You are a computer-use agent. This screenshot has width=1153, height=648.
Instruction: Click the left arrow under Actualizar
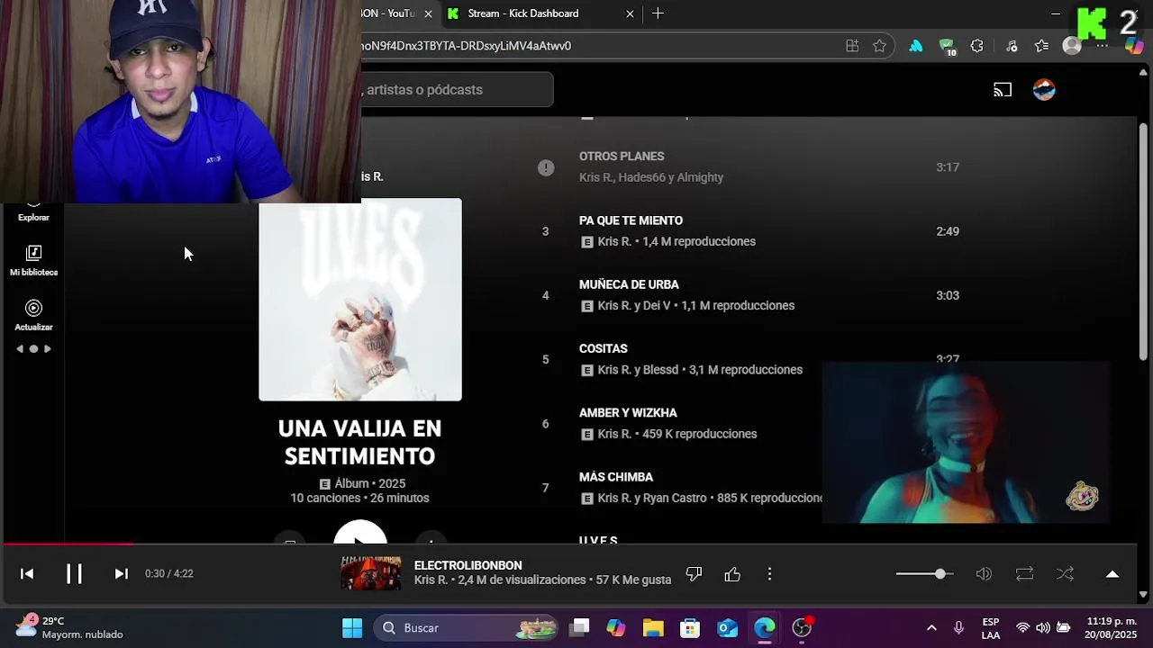click(x=20, y=349)
